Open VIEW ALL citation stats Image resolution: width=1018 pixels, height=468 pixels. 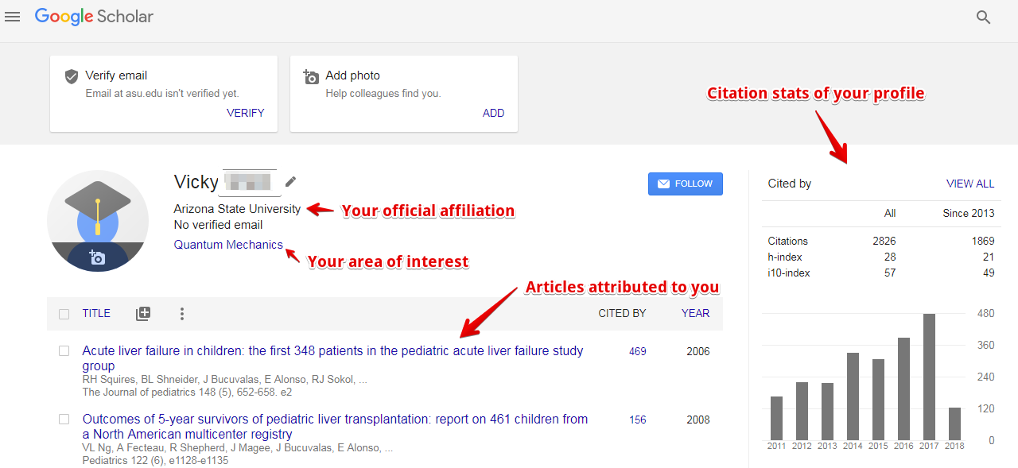pyautogui.click(x=970, y=183)
